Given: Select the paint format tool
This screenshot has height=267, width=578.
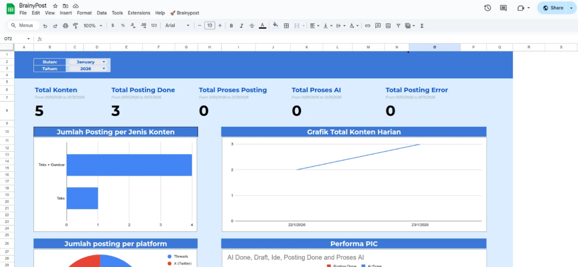Looking at the screenshot, I should pyautogui.click(x=75, y=26).
